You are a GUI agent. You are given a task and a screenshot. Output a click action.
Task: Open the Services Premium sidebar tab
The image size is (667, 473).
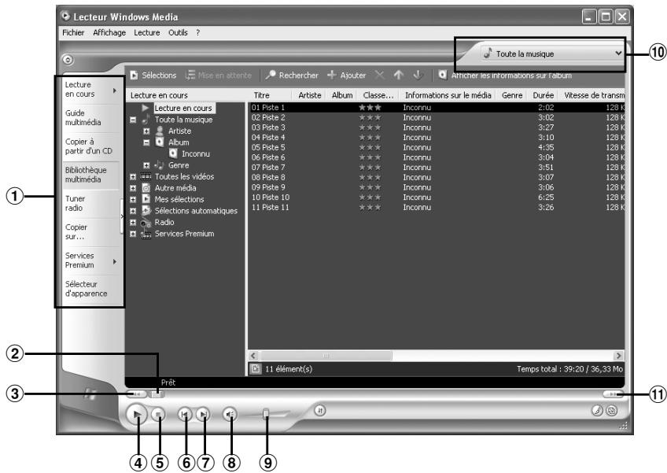tap(90, 261)
